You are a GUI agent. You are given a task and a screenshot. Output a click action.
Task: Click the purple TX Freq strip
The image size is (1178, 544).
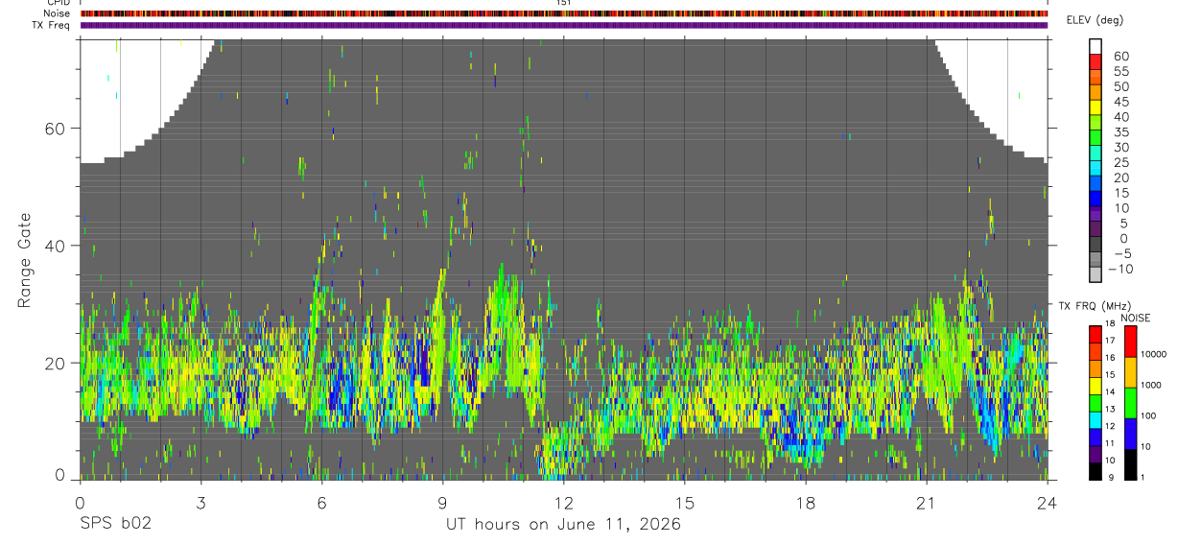tap(564, 25)
